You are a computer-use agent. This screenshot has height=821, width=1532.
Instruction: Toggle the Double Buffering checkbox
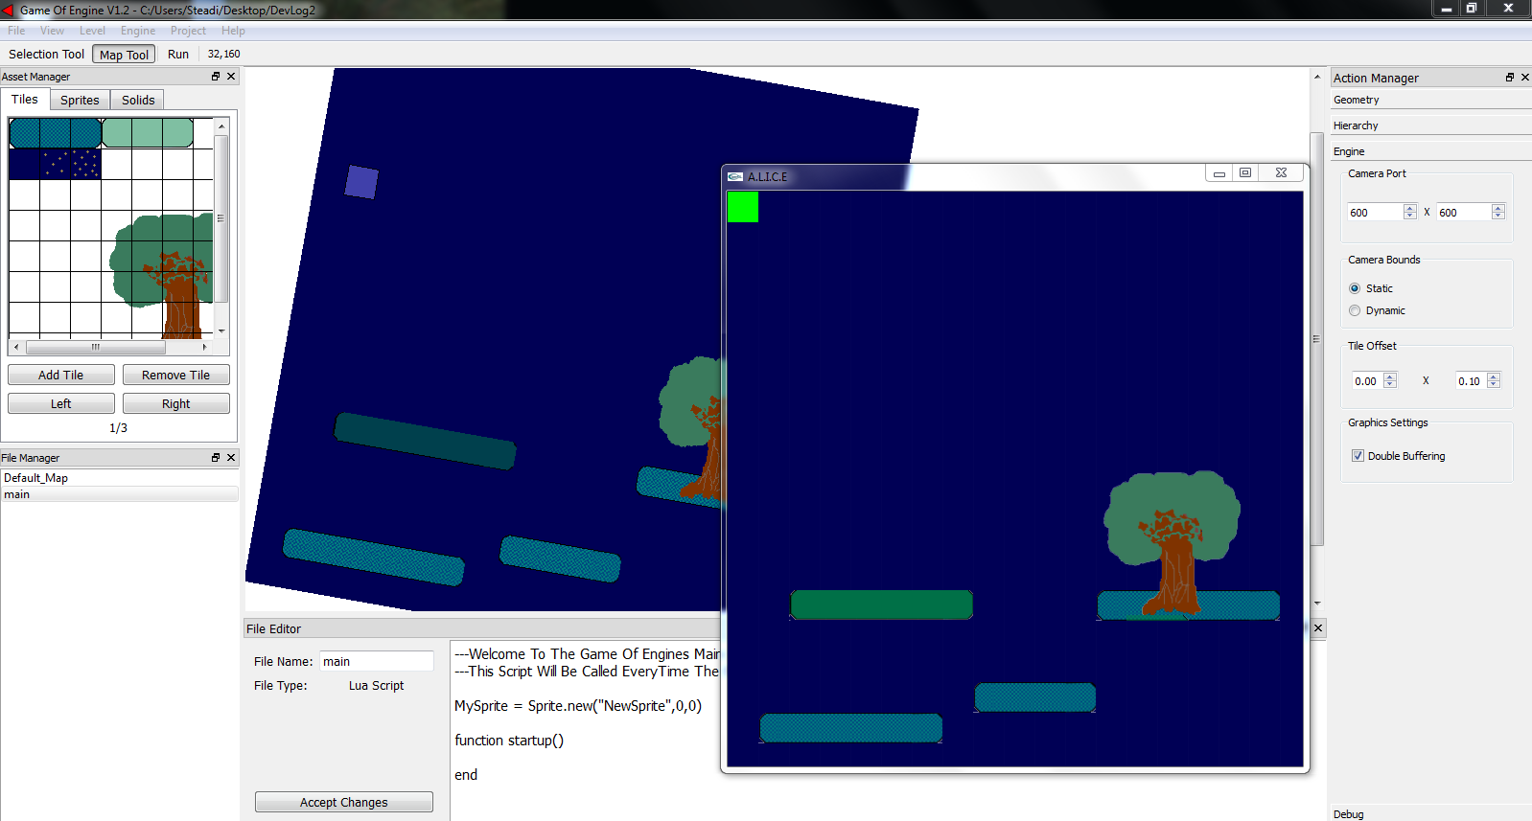coord(1358,456)
